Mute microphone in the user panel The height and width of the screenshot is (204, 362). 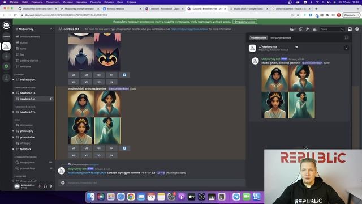click(40, 186)
